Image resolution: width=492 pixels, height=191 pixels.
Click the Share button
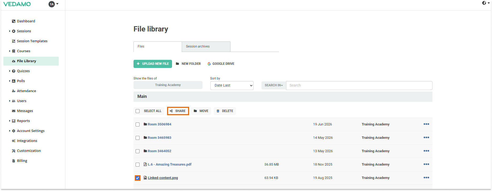178,111
